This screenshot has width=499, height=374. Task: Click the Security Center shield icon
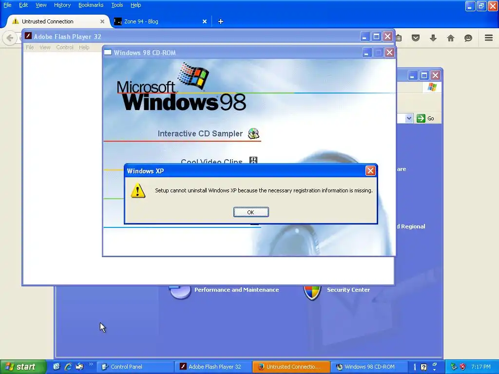[x=312, y=293]
